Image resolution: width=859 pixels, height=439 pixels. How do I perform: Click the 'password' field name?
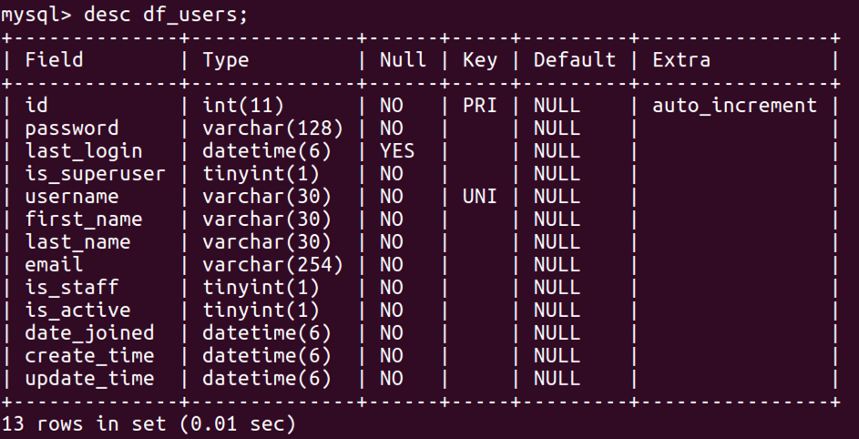tap(71, 128)
